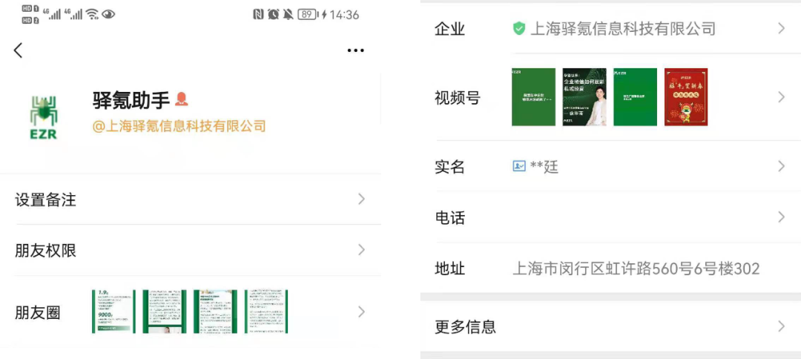Tap the NFC status bar icon
The height and width of the screenshot is (359, 801).
click(258, 14)
